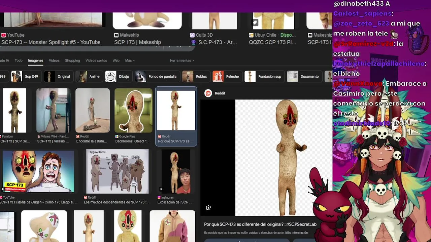Apply the Anime filter chip
431x242 pixels.
click(x=89, y=77)
